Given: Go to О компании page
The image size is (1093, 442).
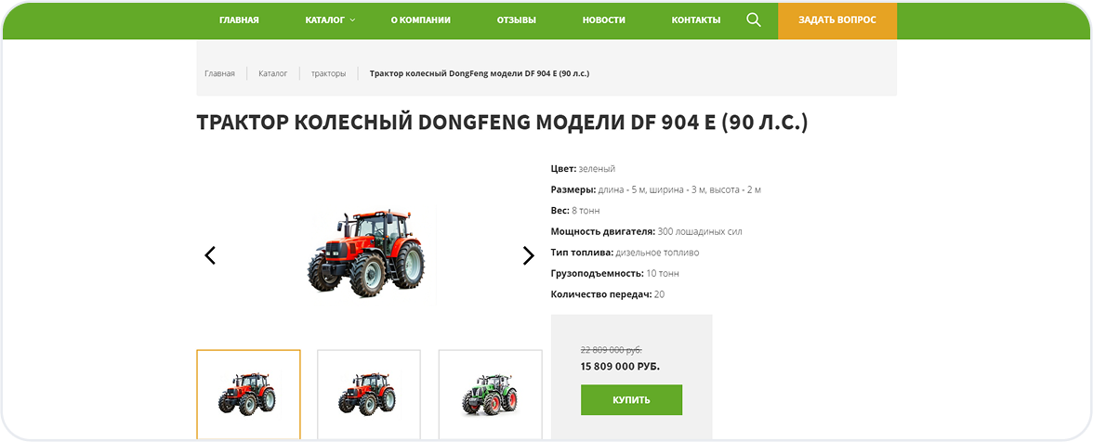Looking at the screenshot, I should point(420,20).
